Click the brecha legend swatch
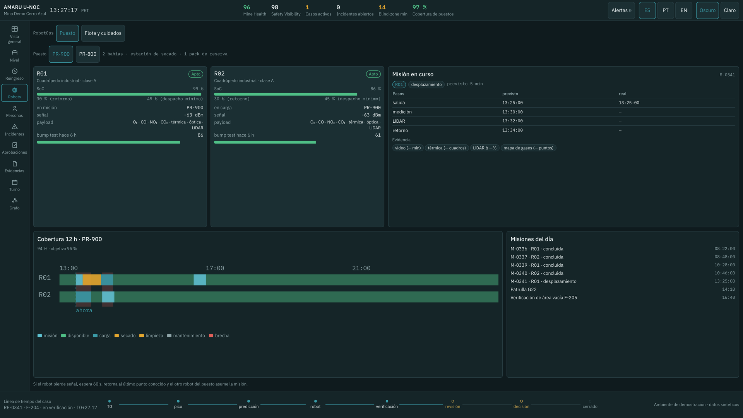 point(211,336)
